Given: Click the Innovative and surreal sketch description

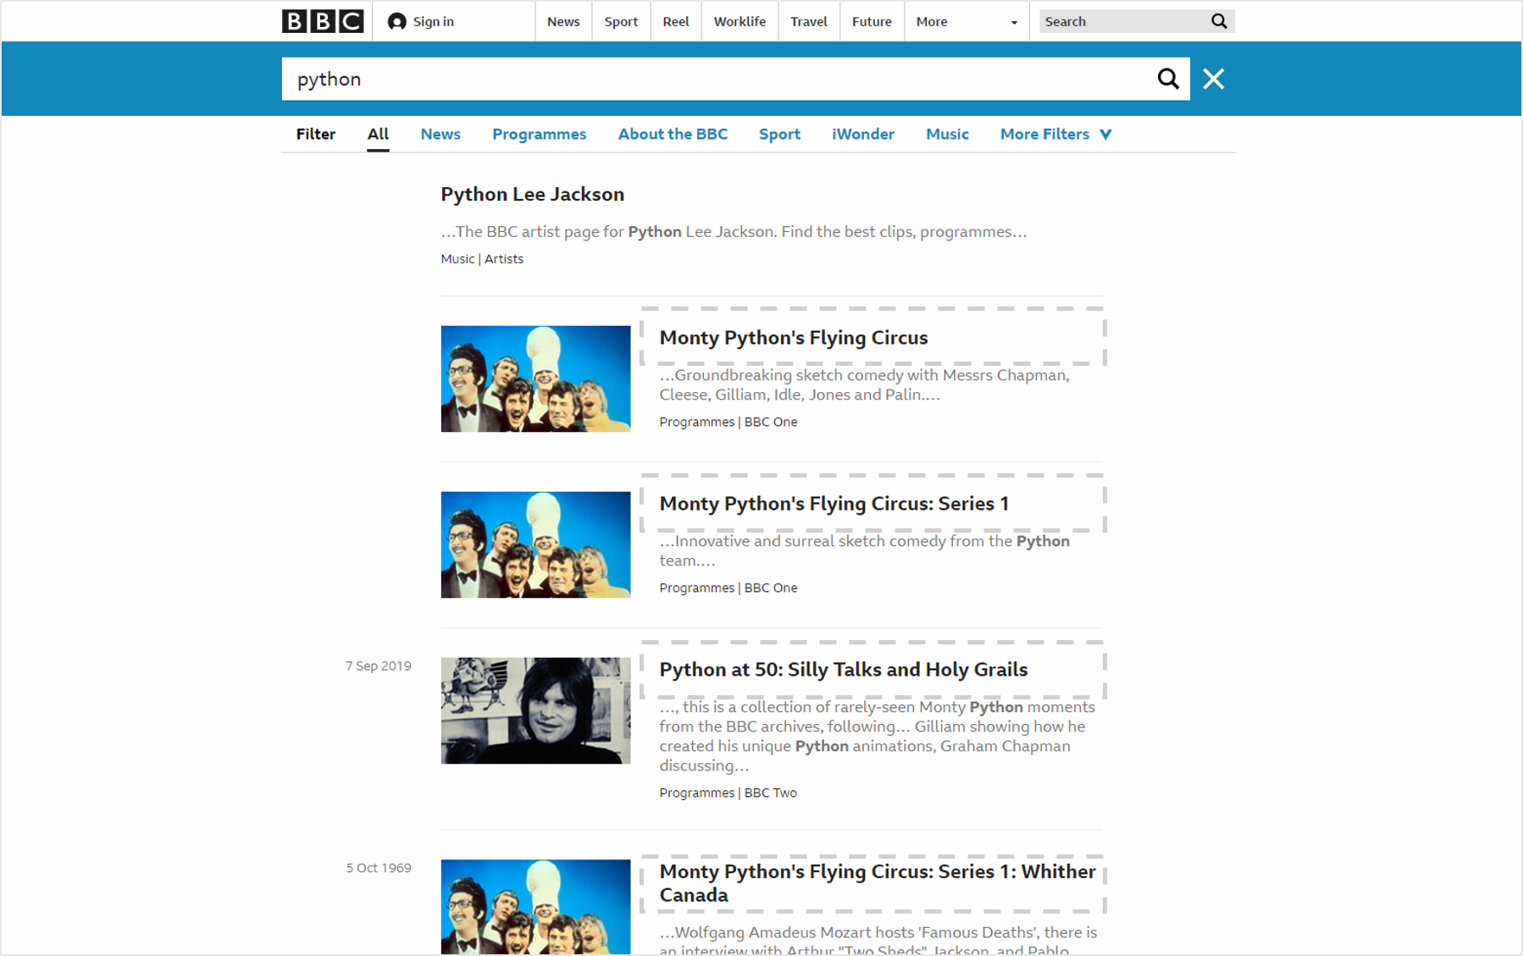Looking at the screenshot, I should coord(864,550).
